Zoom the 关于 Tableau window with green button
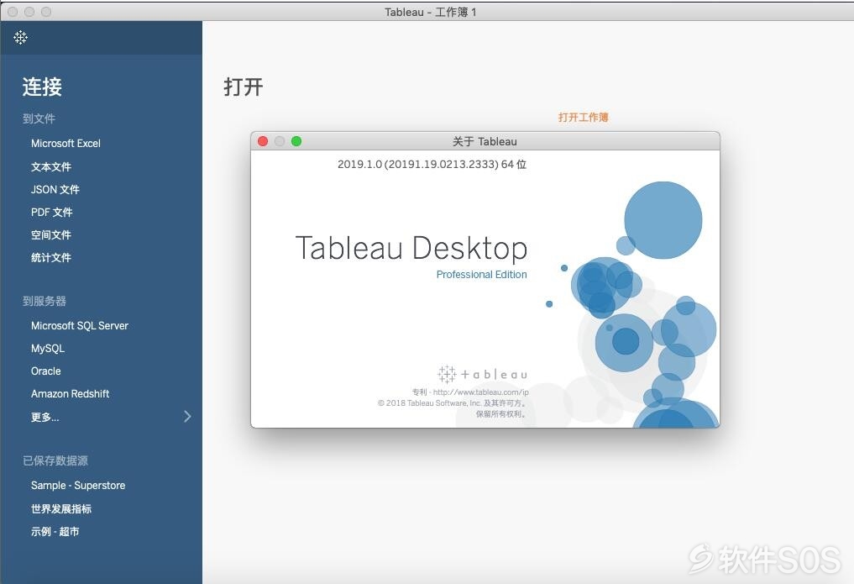Image resolution: width=854 pixels, height=584 pixels. point(296,141)
